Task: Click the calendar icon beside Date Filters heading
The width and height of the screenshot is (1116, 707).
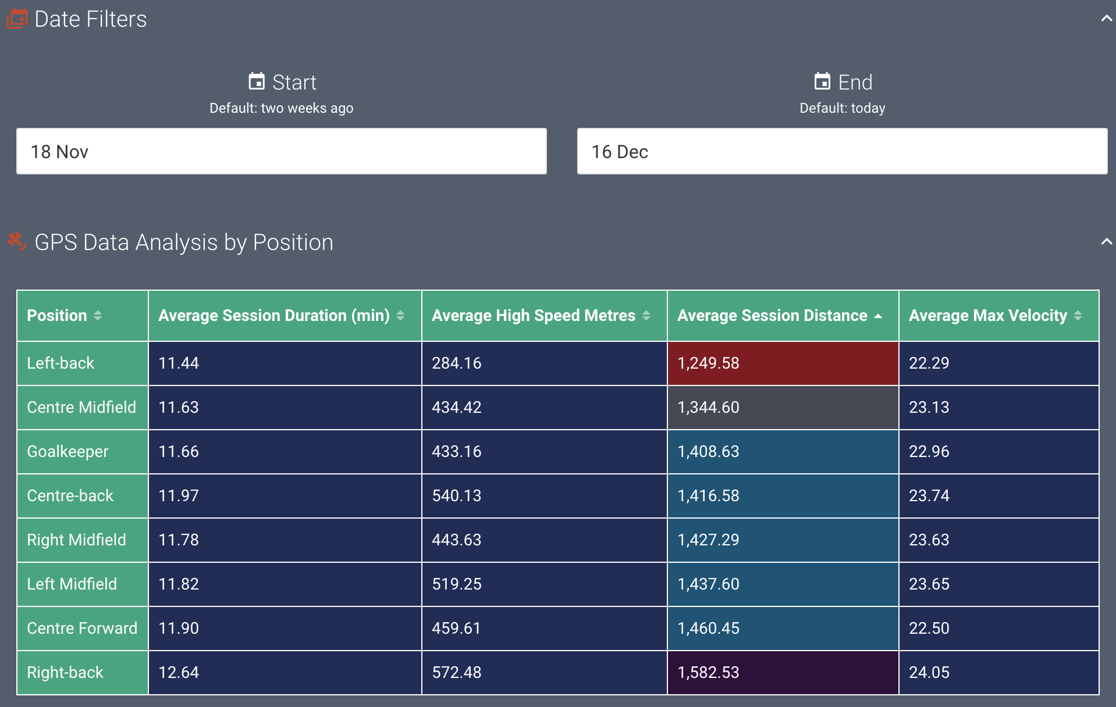Action: tap(17, 17)
